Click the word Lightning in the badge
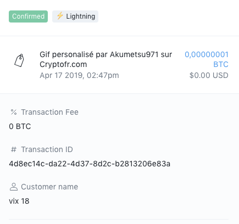 [x=81, y=16]
